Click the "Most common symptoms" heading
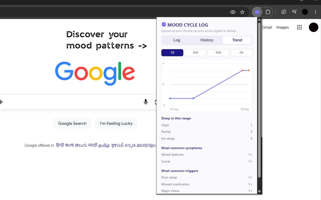 (182, 148)
